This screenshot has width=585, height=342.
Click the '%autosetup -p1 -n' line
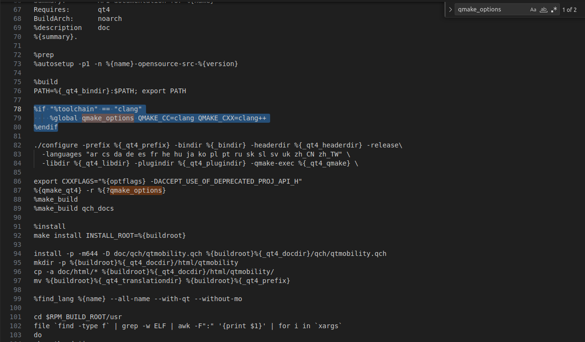click(x=136, y=64)
